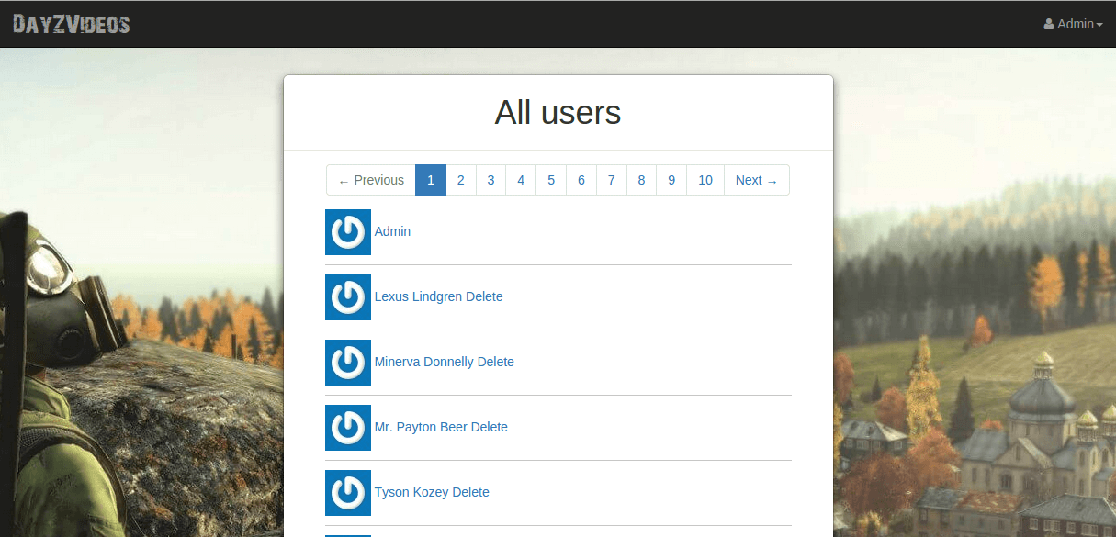Click the All users heading

click(558, 113)
